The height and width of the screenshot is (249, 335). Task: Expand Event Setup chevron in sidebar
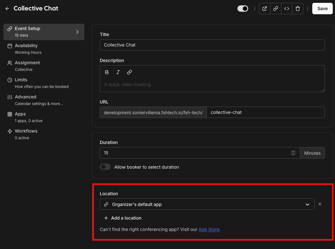point(77,32)
